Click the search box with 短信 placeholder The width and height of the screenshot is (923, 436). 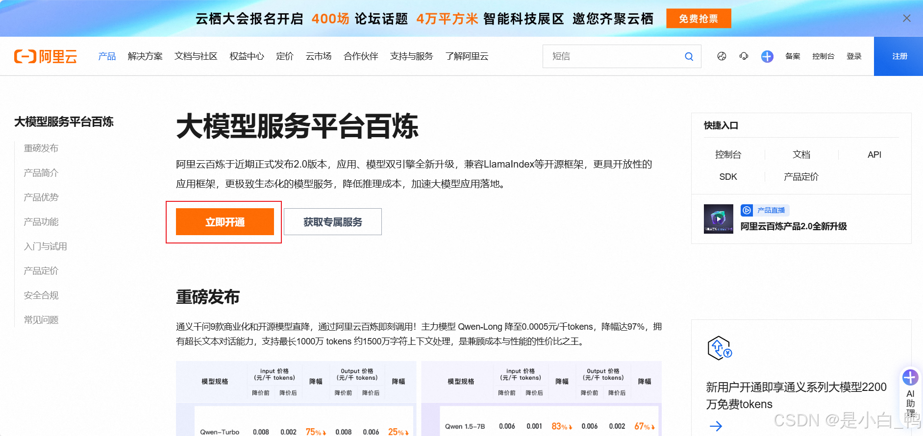622,56
